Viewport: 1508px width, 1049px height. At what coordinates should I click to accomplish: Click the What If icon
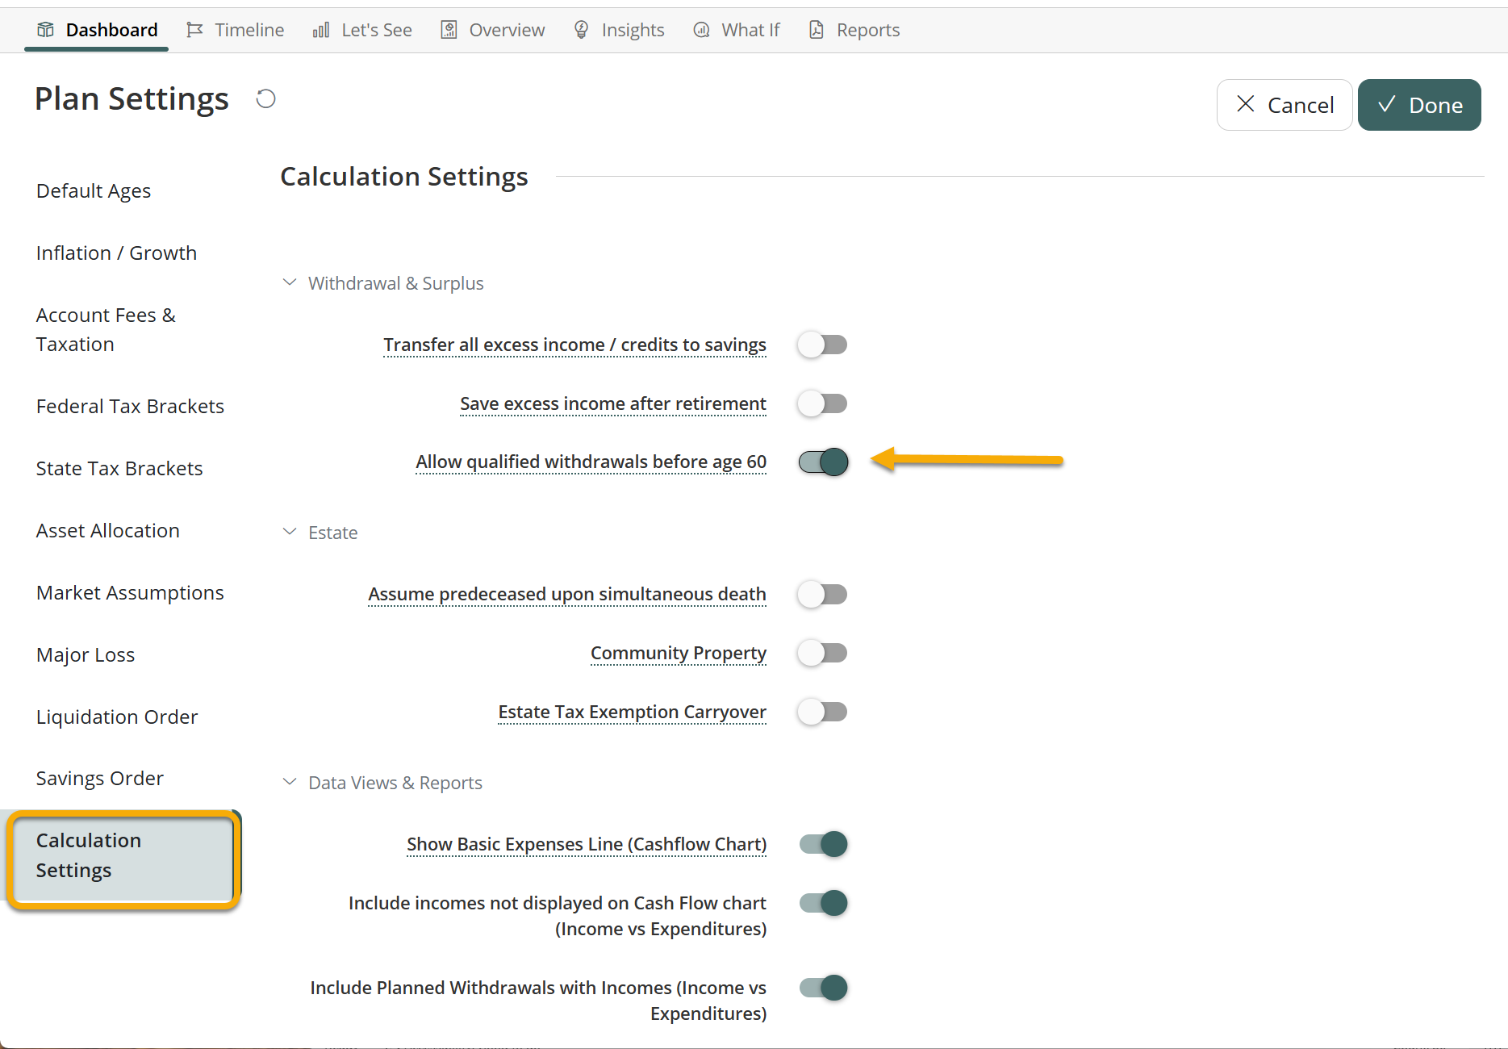pyautogui.click(x=702, y=30)
